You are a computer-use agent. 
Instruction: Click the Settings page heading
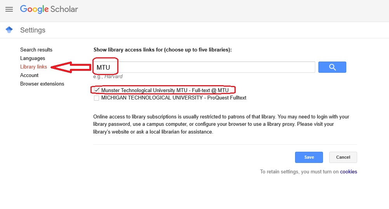[x=33, y=30]
